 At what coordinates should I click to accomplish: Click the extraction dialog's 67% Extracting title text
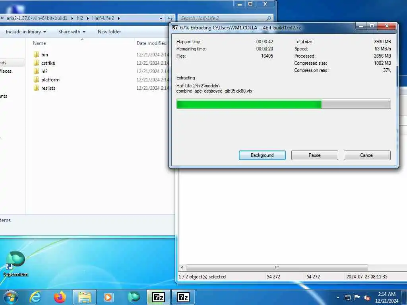[x=240, y=28]
